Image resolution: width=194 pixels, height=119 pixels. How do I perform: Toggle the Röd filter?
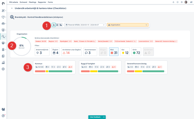[114, 52]
